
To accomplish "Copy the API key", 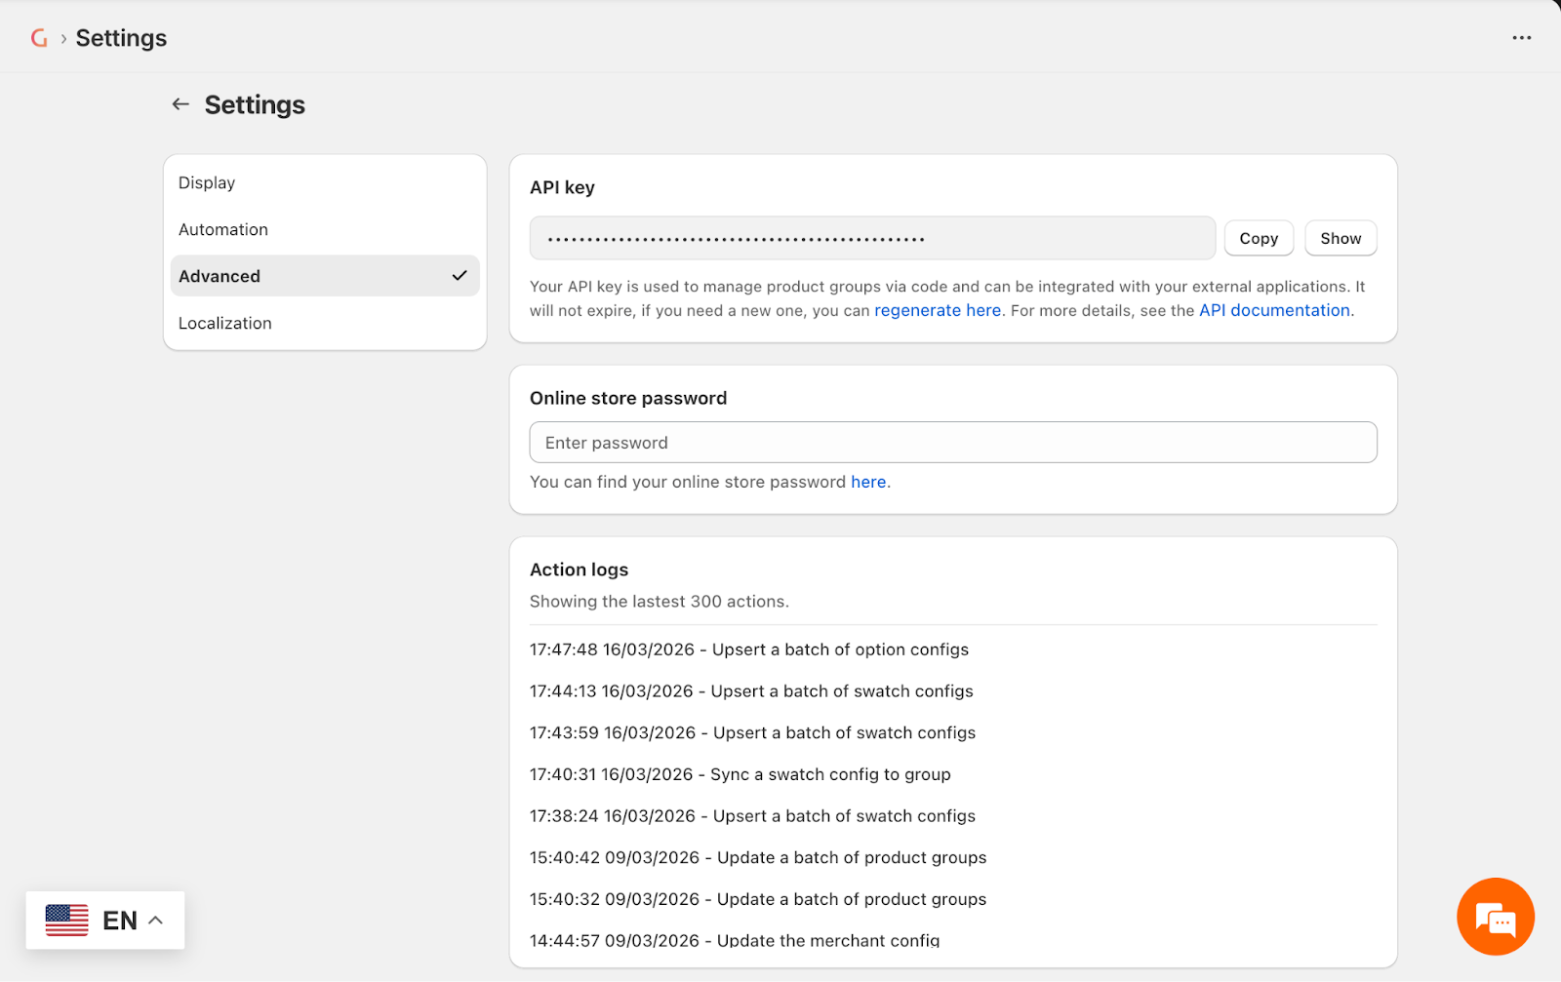I will click(x=1259, y=238).
